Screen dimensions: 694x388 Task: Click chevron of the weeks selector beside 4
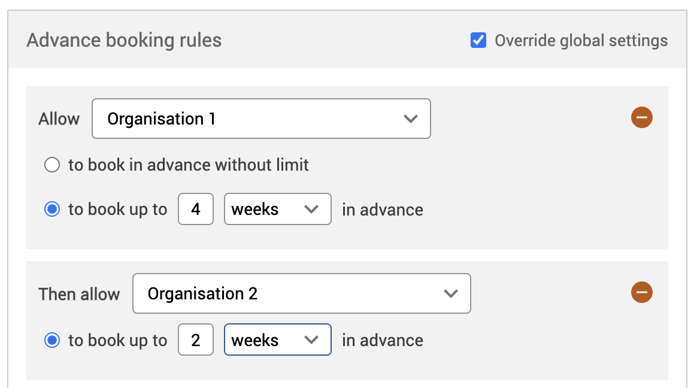coord(311,209)
